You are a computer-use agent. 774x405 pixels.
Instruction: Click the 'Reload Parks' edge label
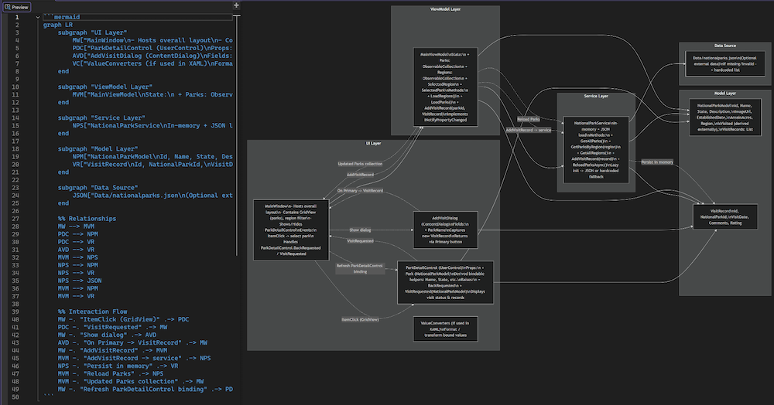tap(528, 119)
